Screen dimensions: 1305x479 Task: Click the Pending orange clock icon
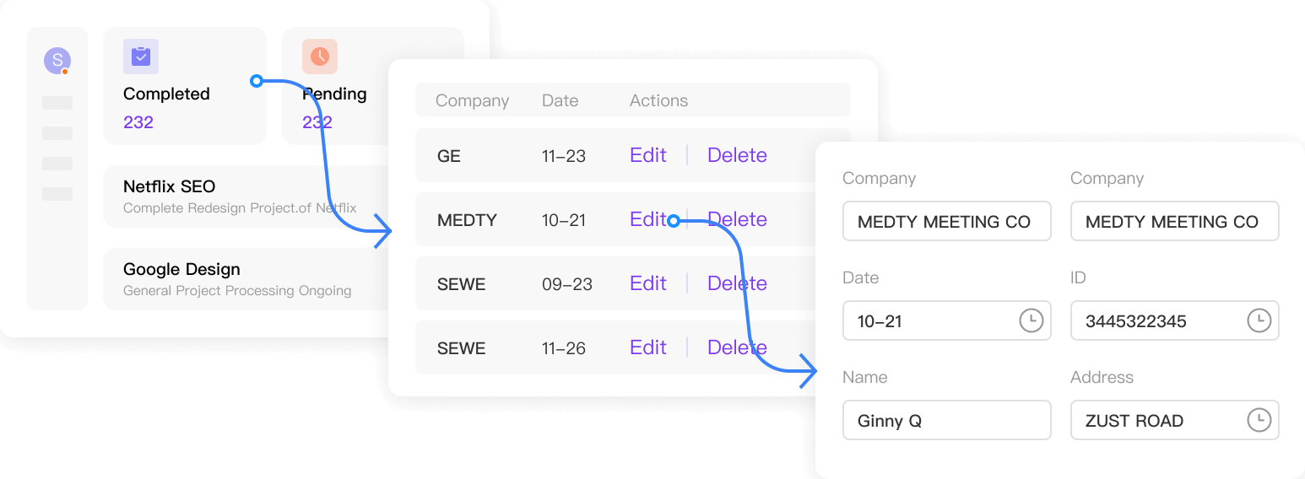320,57
